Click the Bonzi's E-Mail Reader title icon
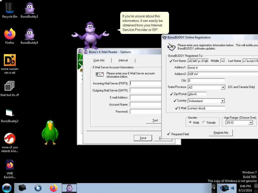Image resolution: width=258 pixels, height=193 pixels. (x=86, y=52)
